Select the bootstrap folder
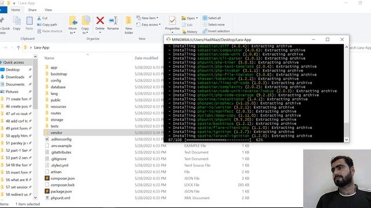This screenshot has width=371, height=208. [59, 74]
